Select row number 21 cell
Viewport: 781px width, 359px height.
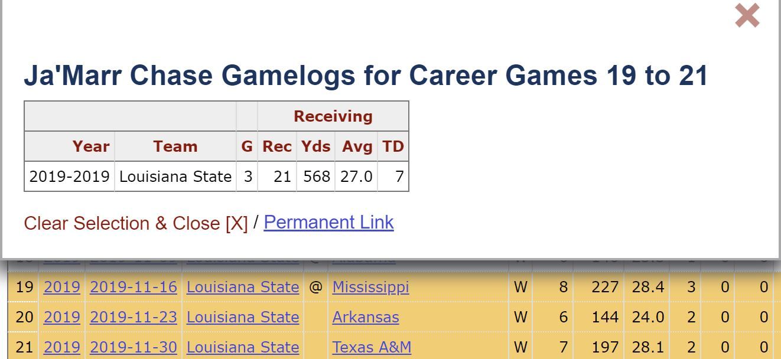(24, 348)
